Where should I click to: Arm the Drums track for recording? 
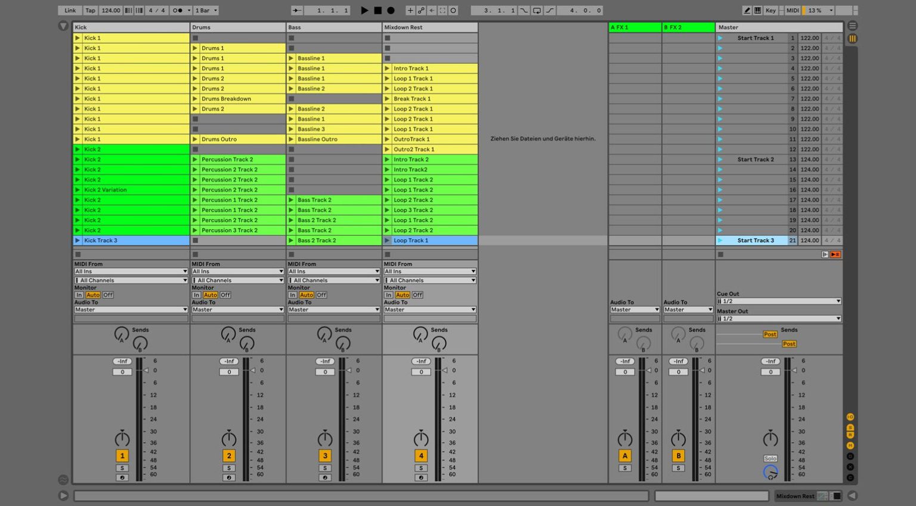[229, 477]
